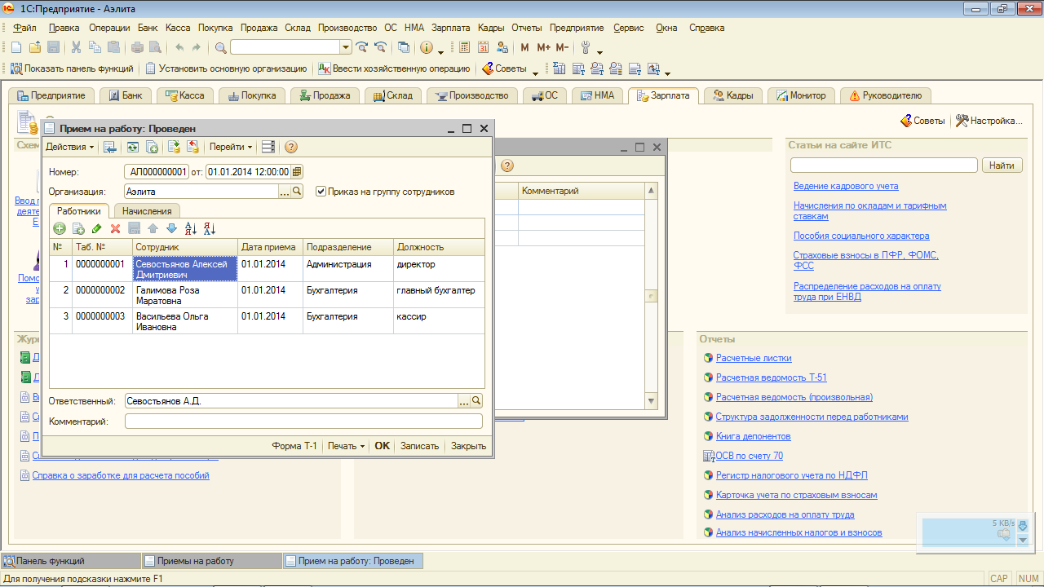The height and width of the screenshot is (587, 1044).
Task: Click the Refresh icon in document toolbar
Action: [x=132, y=147]
